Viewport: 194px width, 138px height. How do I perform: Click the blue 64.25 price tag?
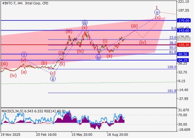183,60
